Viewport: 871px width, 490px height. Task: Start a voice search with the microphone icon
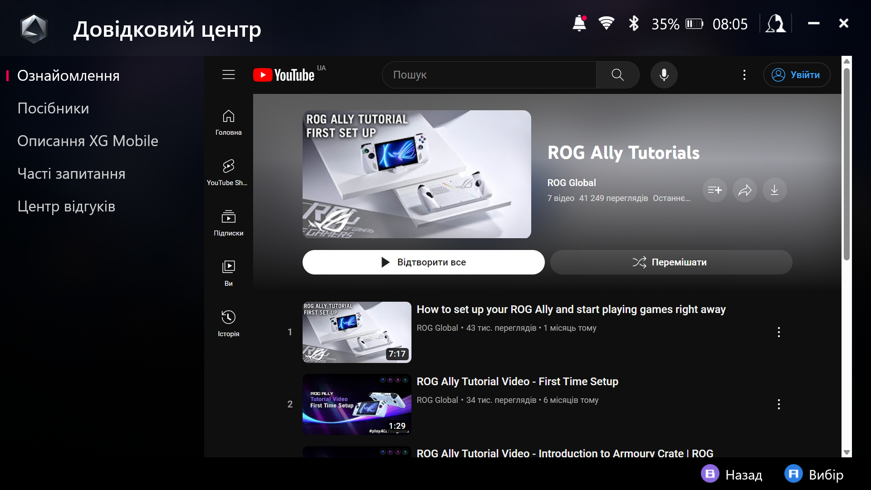click(664, 75)
